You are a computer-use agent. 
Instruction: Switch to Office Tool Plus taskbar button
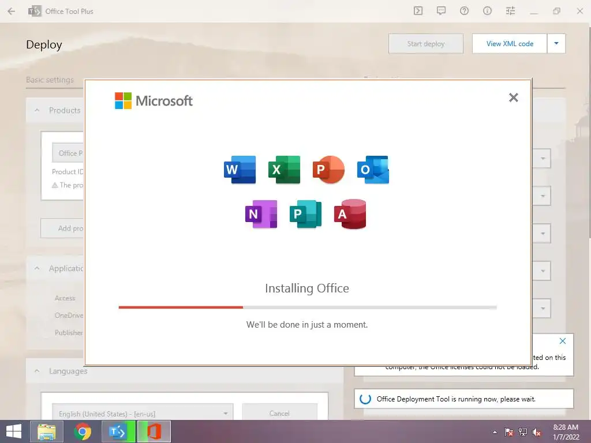click(118, 431)
